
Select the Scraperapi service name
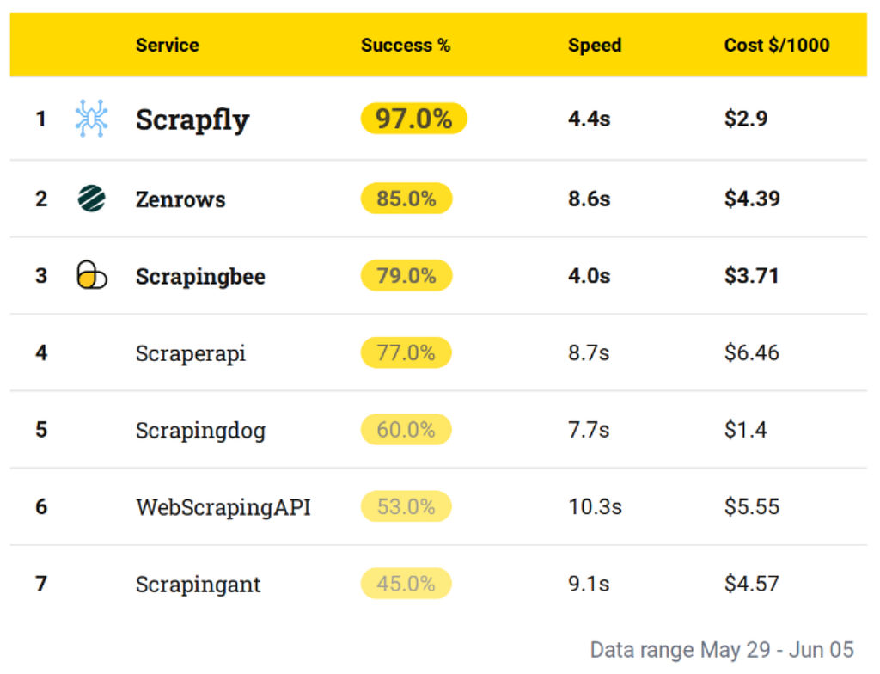tap(191, 353)
